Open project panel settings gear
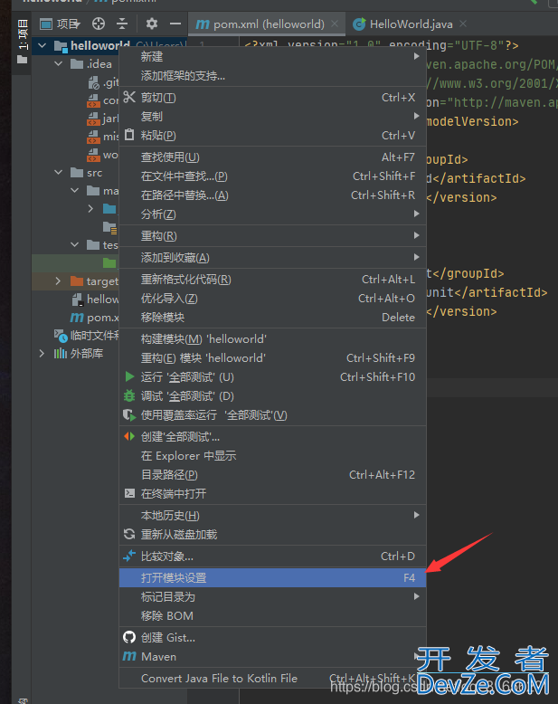The height and width of the screenshot is (704, 558). click(152, 24)
